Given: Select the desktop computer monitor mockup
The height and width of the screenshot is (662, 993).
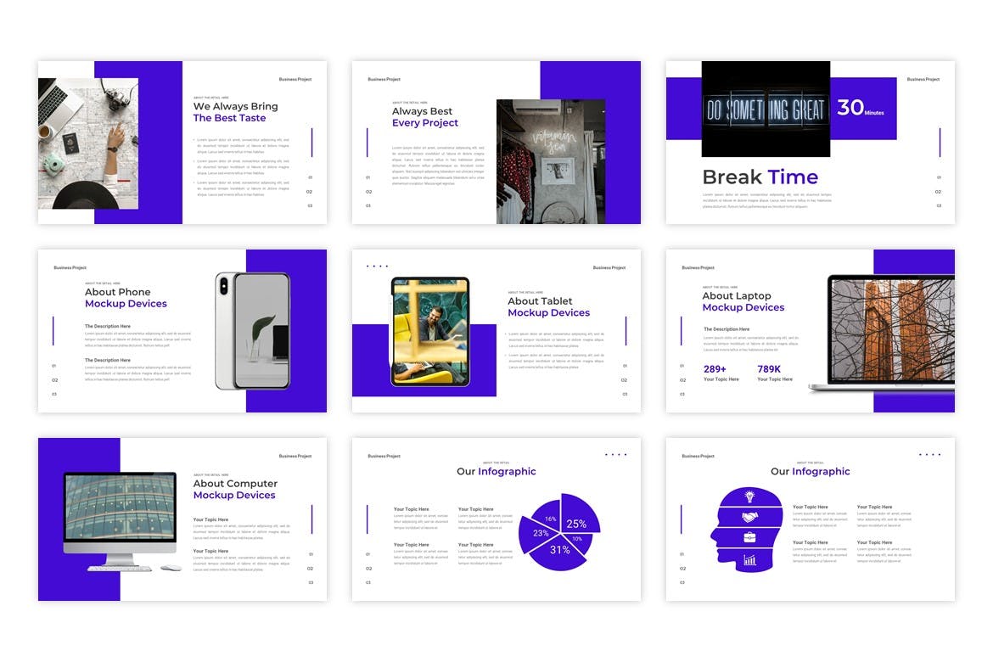Looking at the screenshot, I should click(120, 519).
